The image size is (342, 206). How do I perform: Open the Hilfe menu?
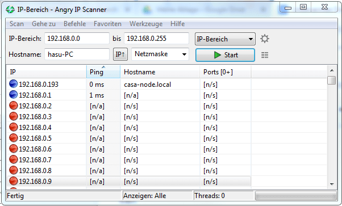click(x=178, y=24)
